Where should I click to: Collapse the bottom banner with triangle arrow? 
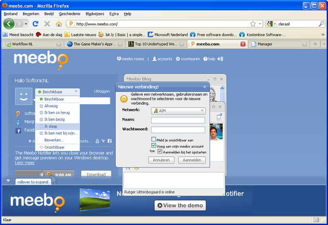click(x=8, y=181)
